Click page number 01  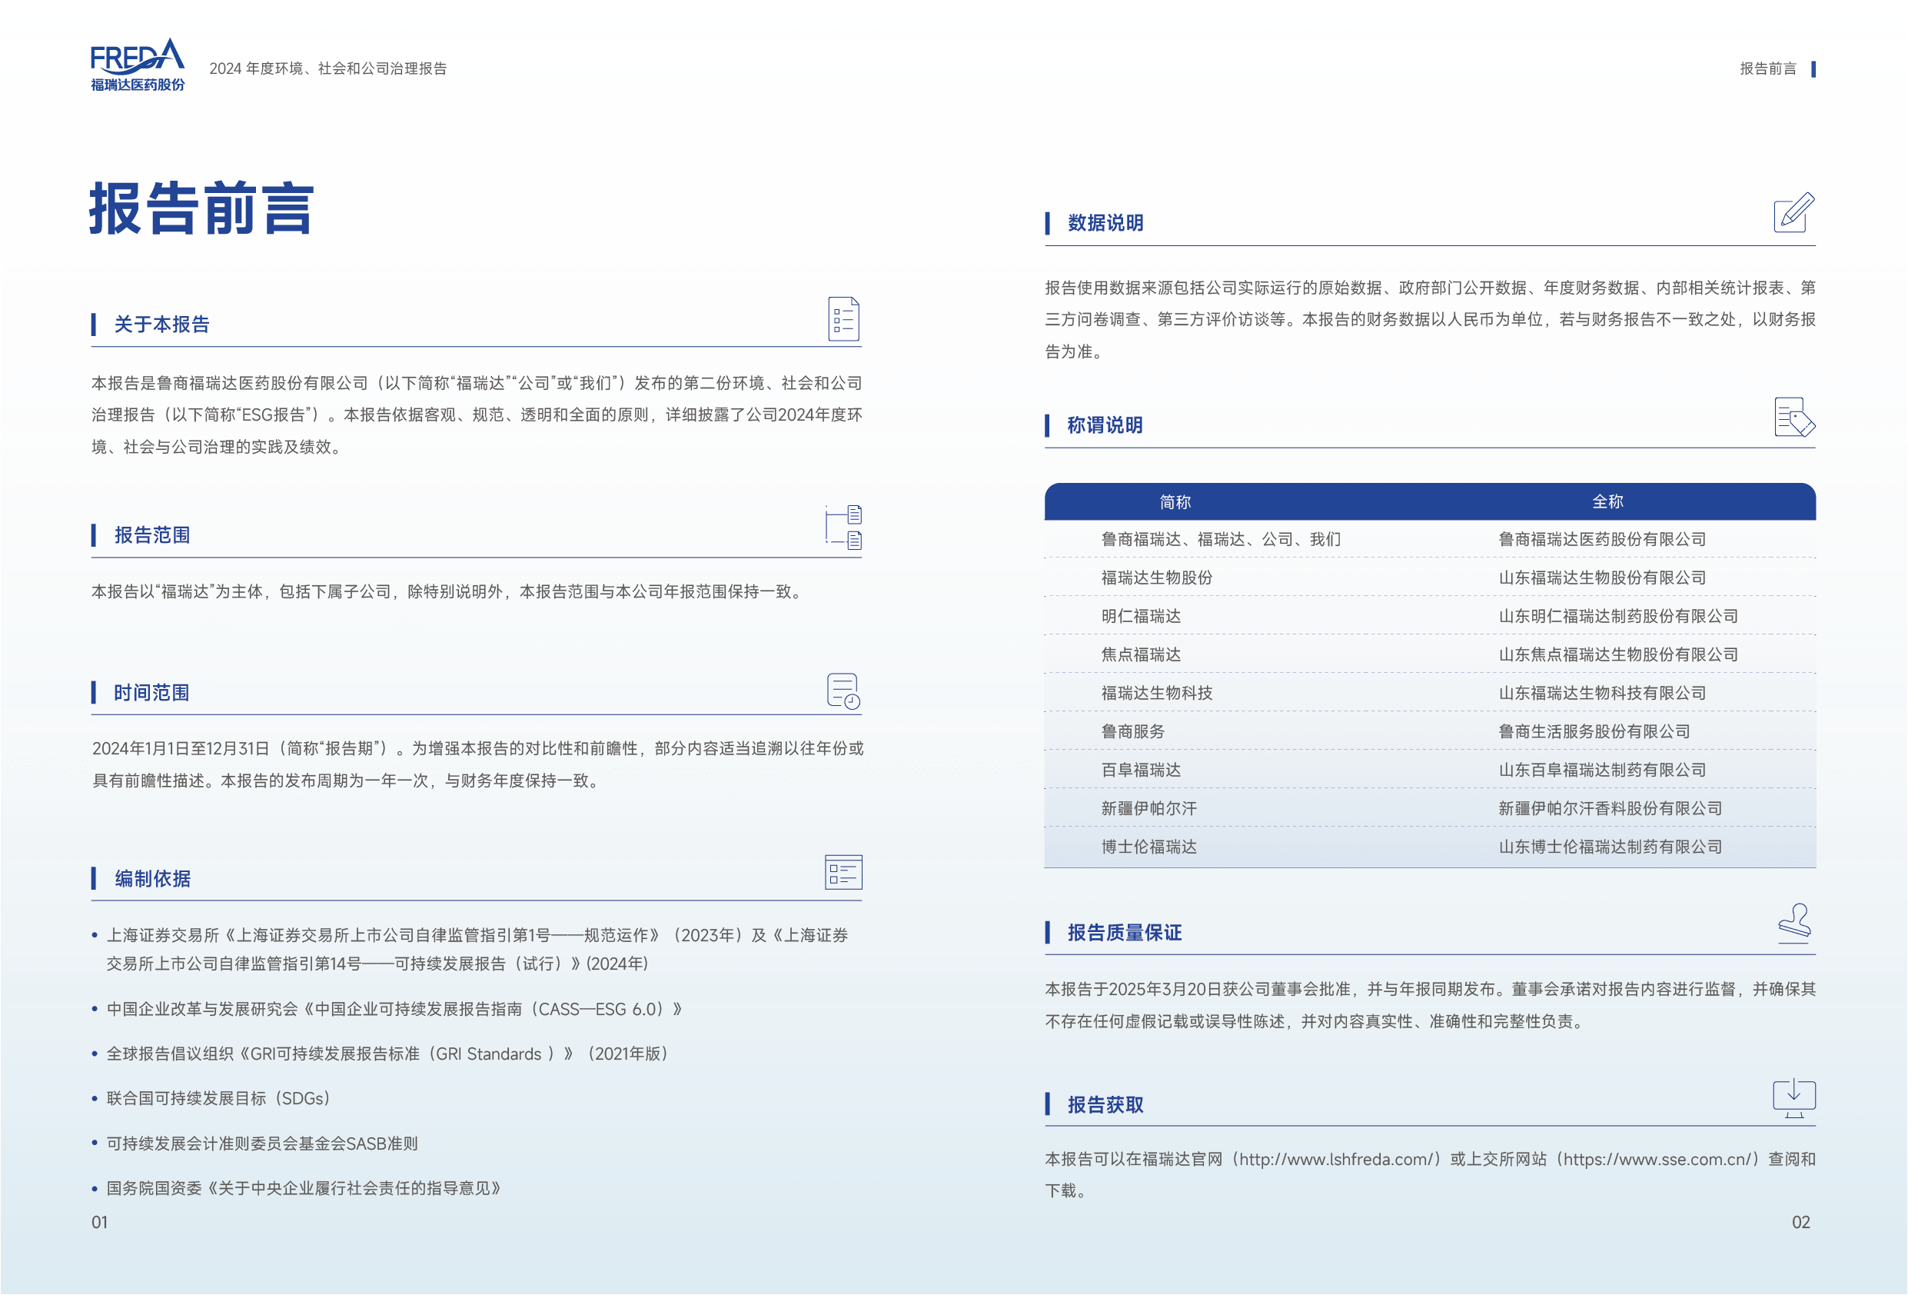pyautogui.click(x=99, y=1223)
